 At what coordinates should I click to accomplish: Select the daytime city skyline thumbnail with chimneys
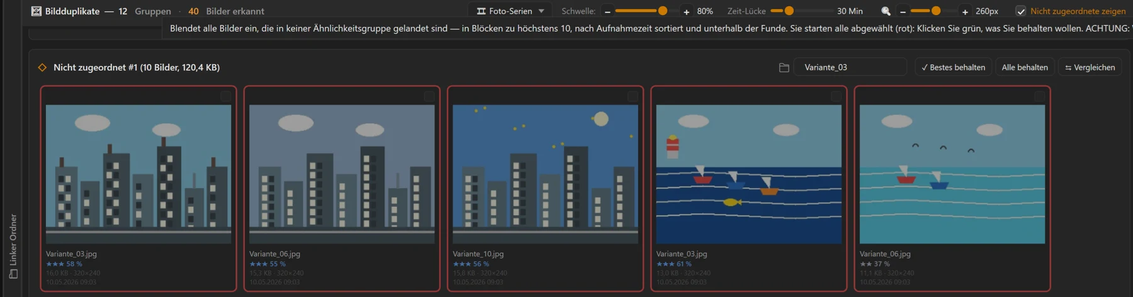138,174
